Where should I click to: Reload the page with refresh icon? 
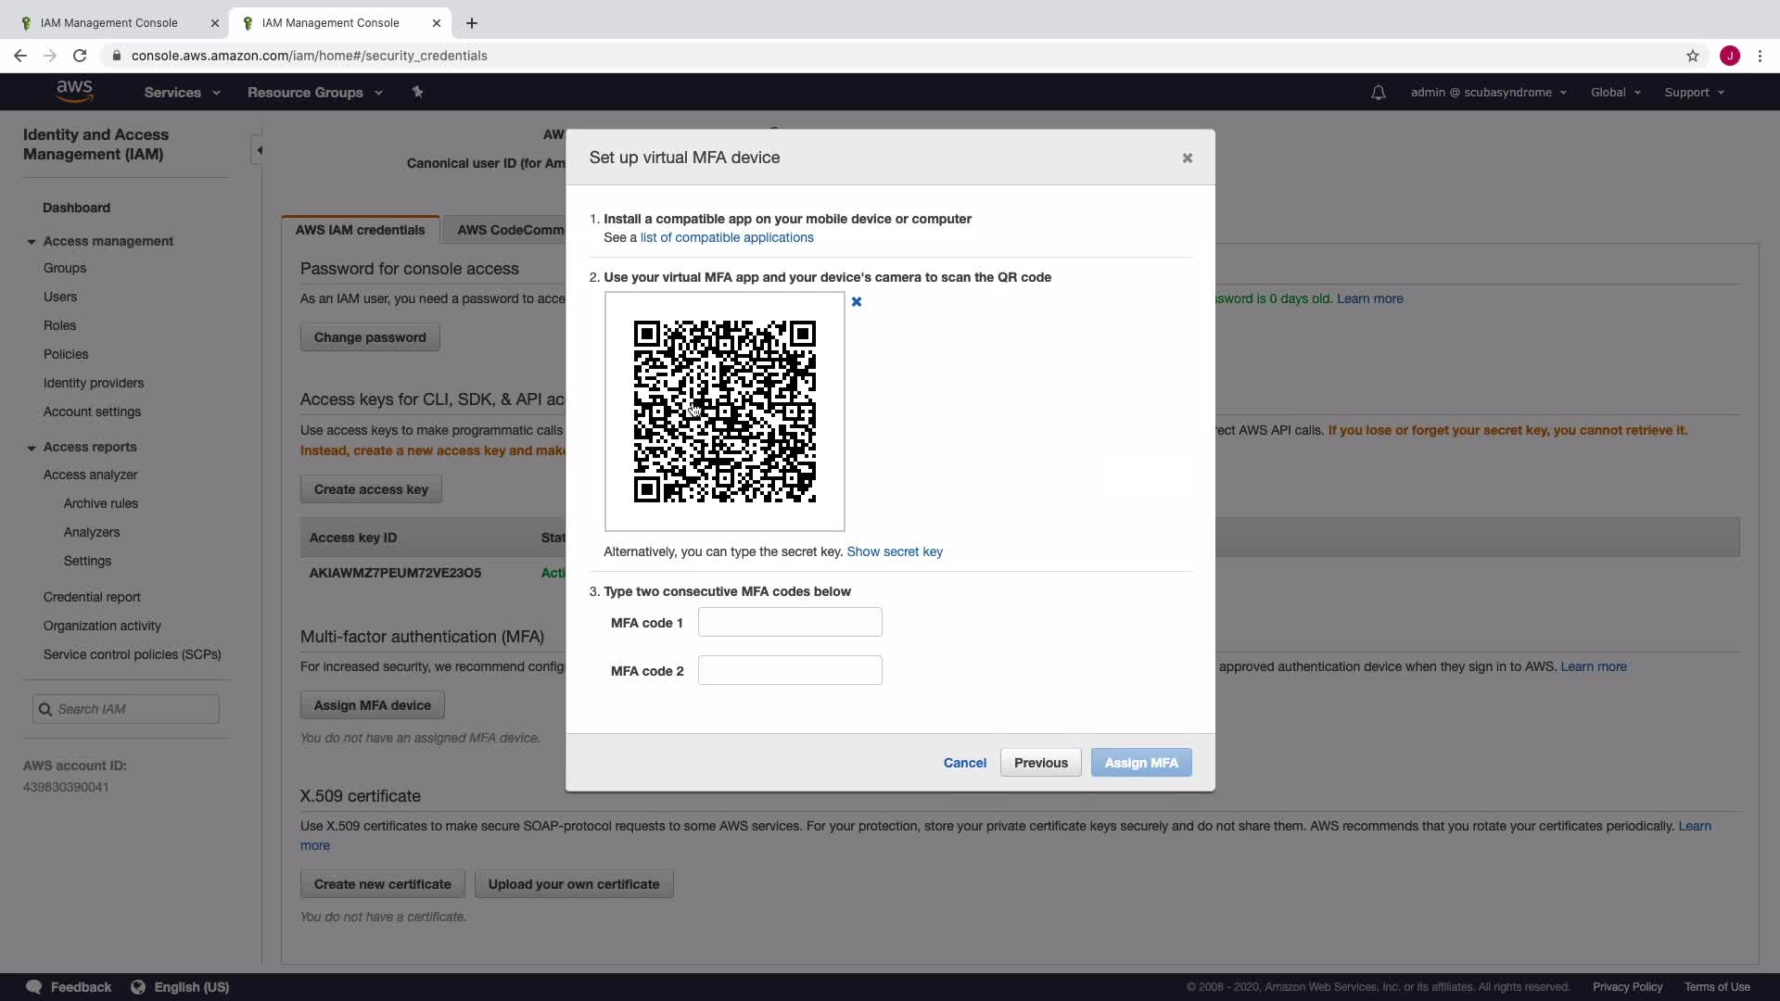pyautogui.click(x=80, y=56)
